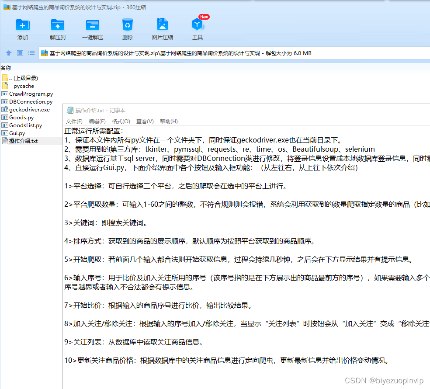Select the geckodriver.exe file icon
This screenshot has height=389, width=430.
click(x=5, y=109)
